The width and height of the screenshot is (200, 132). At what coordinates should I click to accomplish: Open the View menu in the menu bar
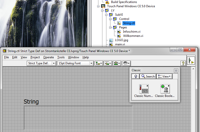click(24, 57)
